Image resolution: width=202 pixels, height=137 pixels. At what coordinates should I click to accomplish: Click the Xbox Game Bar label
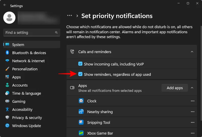coord(100,133)
